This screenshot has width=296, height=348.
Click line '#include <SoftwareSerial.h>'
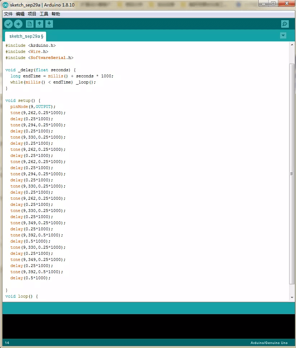click(x=39, y=58)
